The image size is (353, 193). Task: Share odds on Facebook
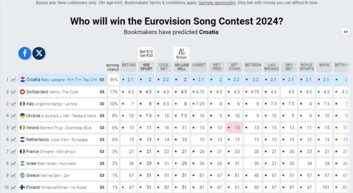pyautogui.click(x=25, y=53)
